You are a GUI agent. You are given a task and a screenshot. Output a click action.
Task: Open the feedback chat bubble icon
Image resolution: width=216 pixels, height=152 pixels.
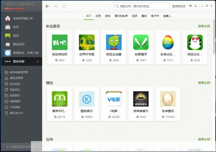click(190, 6)
